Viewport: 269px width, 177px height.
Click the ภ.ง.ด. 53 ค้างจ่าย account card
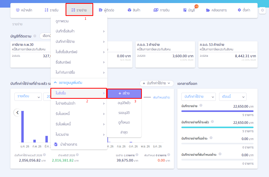click(228, 54)
